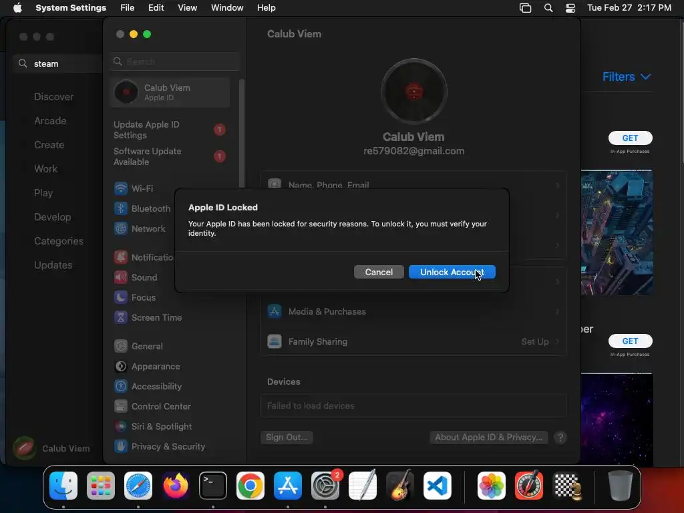Screen dimensions: 684x513
Task: Cancel the Apple ID Locked dialog
Action: [379, 272]
